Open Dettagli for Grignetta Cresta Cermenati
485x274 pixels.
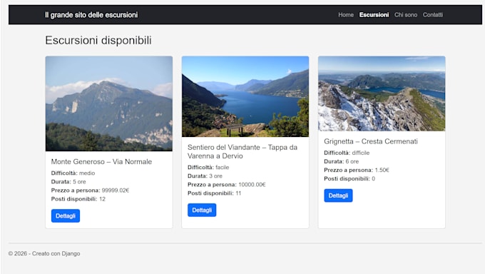(x=338, y=196)
